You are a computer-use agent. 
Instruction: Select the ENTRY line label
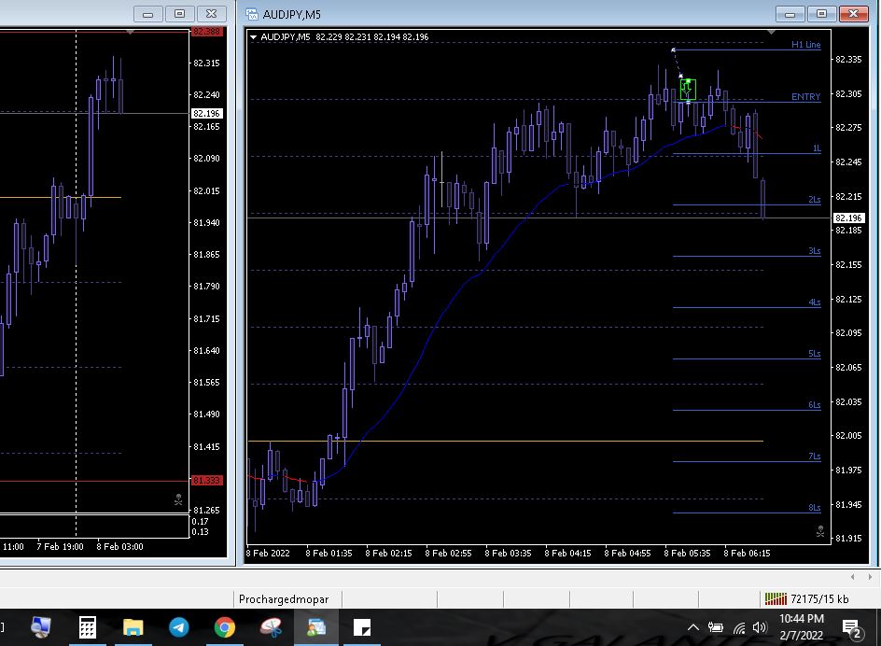point(805,97)
